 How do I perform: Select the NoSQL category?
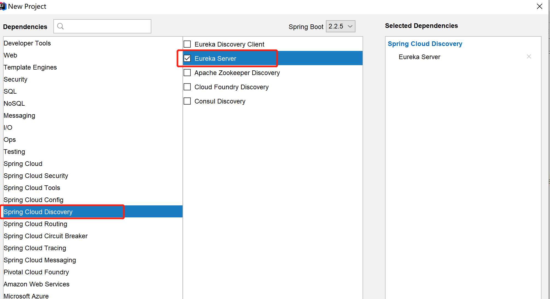93,104
